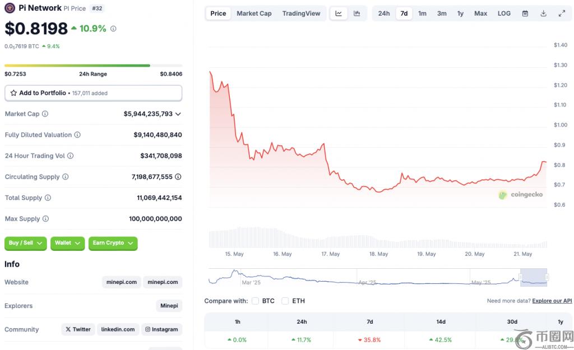Viewport: 574px width, 350px height.
Task: Switch to line chart view icon
Action: point(339,13)
